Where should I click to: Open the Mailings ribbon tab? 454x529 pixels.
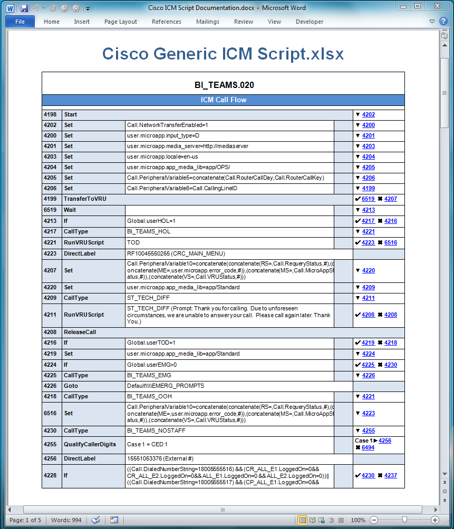point(208,22)
